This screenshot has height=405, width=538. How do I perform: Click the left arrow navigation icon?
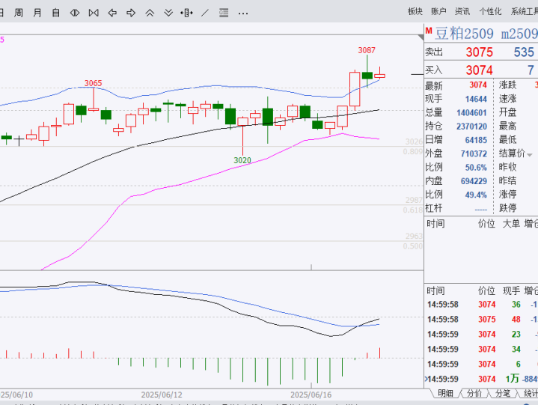[112, 12]
